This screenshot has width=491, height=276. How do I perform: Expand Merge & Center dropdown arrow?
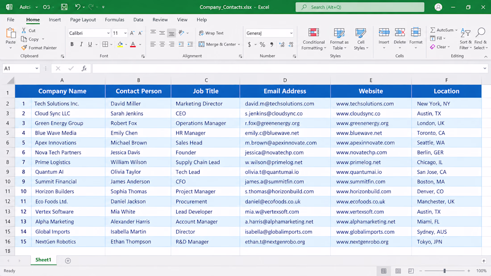click(x=239, y=45)
